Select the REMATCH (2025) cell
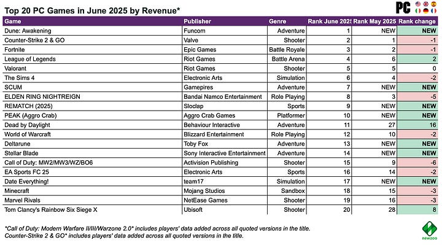This screenshot has width=442, height=245. tap(93, 106)
